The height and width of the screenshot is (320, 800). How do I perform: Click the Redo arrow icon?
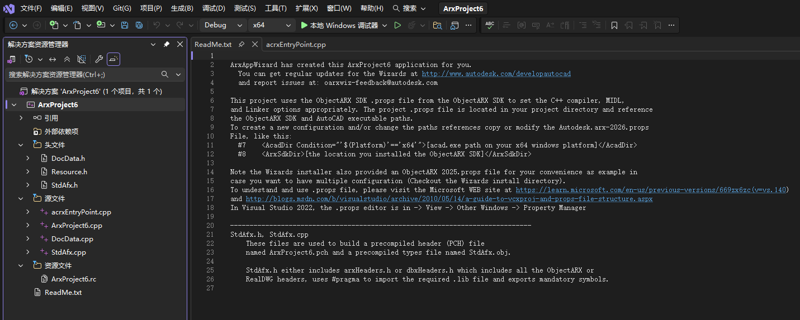(179, 25)
